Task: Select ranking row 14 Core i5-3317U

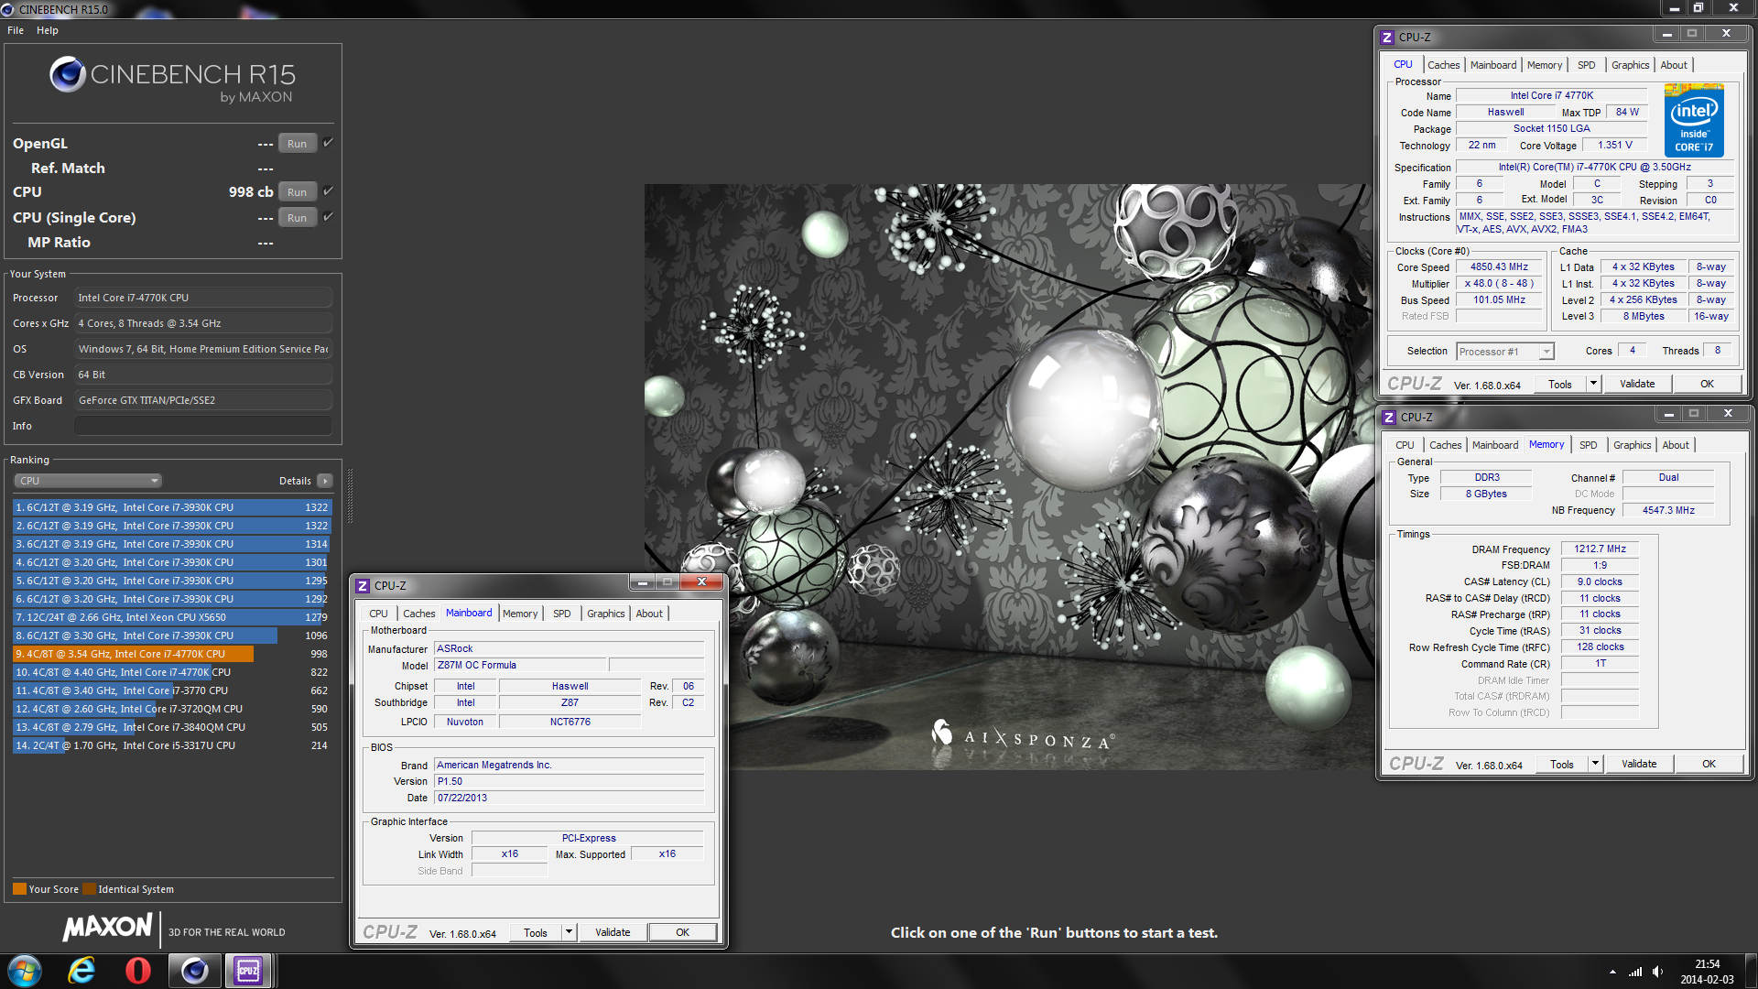Action: (171, 745)
